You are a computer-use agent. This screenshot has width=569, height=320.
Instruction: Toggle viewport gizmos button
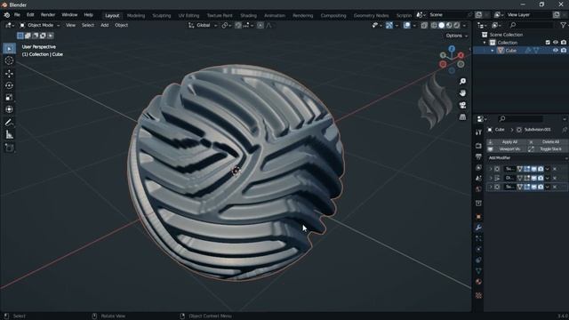(389, 26)
